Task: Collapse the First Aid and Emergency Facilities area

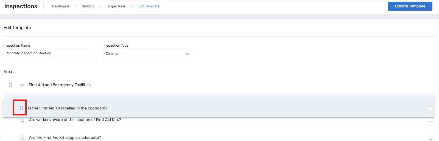Action: pos(22,85)
